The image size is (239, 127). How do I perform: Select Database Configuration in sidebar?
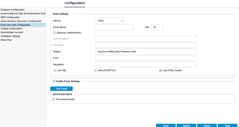pos(13,10)
